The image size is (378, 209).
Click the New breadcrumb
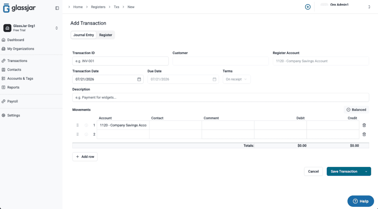[131, 7]
